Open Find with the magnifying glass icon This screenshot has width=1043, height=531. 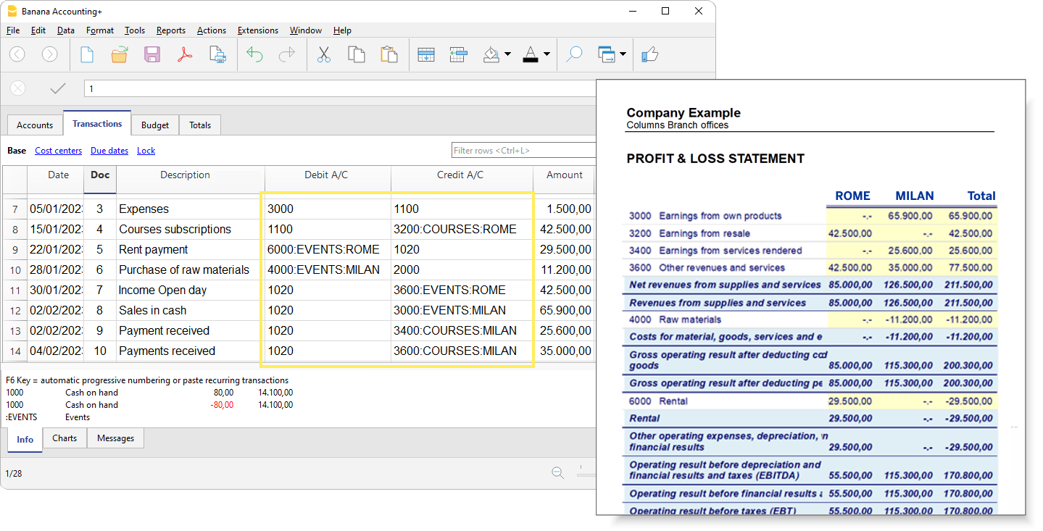[x=574, y=54]
